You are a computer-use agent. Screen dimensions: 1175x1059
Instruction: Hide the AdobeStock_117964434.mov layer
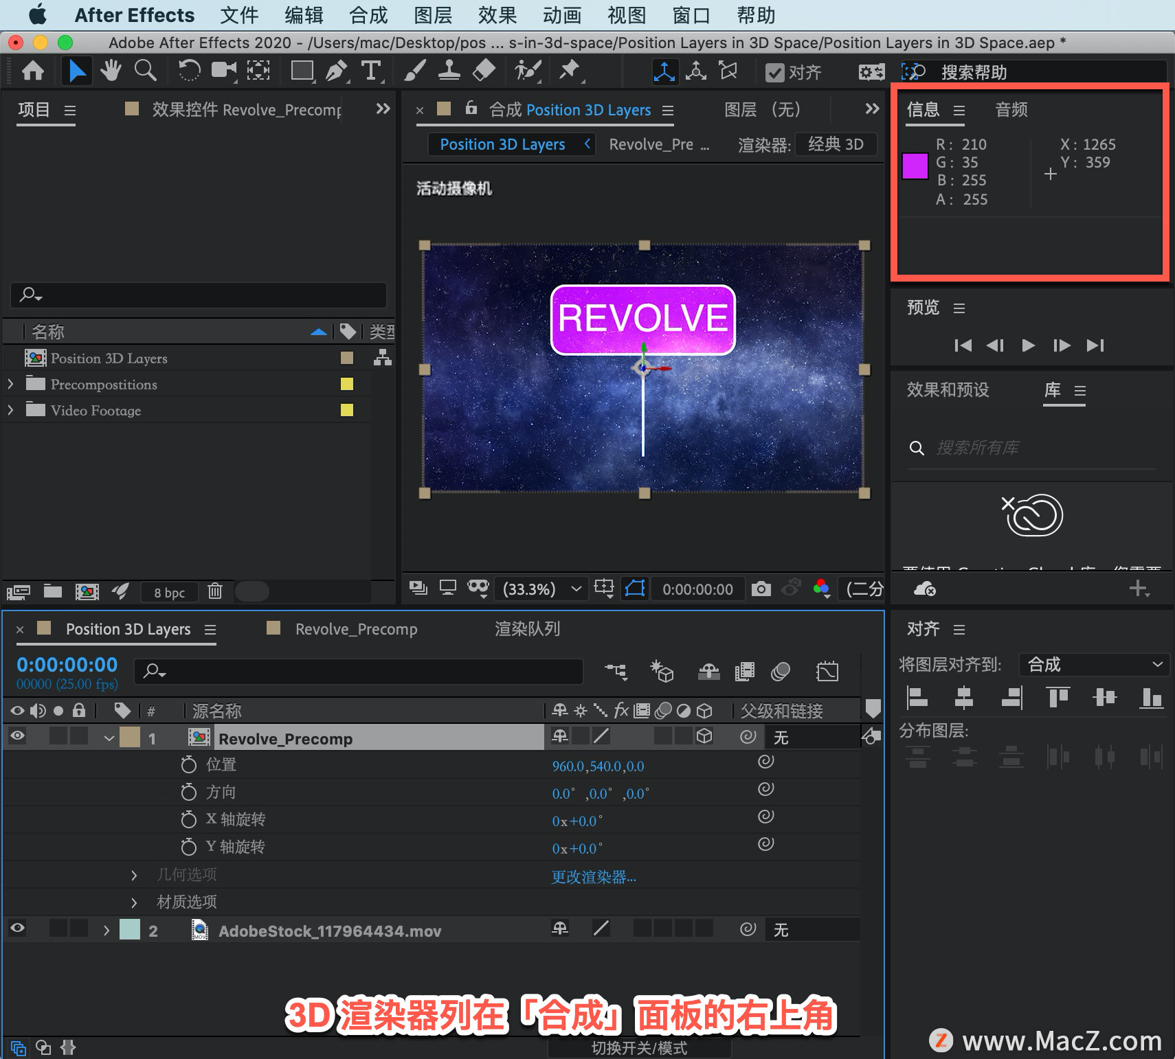[x=18, y=929]
